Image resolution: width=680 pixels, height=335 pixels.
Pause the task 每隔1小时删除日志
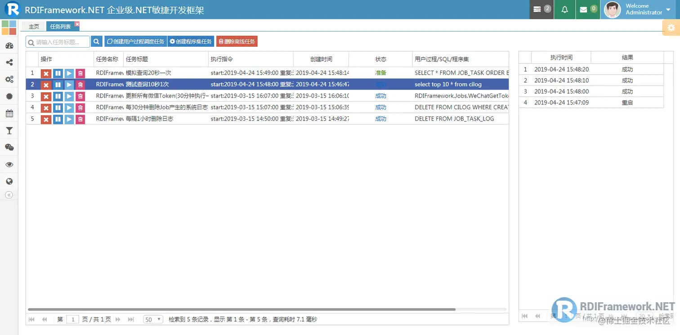(58, 119)
